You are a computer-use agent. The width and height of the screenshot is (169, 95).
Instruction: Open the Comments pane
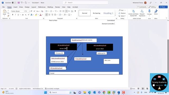[x=142, y=7]
